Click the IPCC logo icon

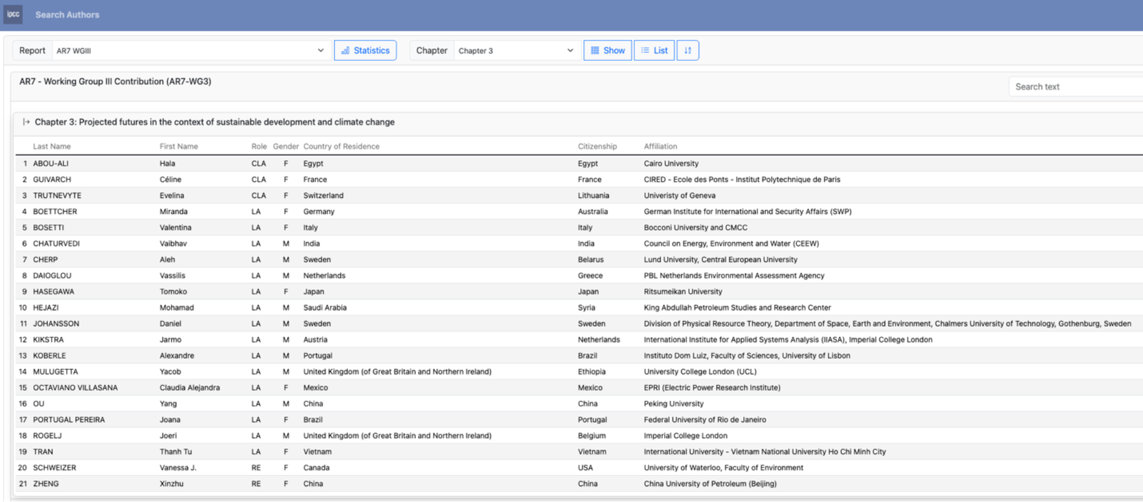coord(13,15)
